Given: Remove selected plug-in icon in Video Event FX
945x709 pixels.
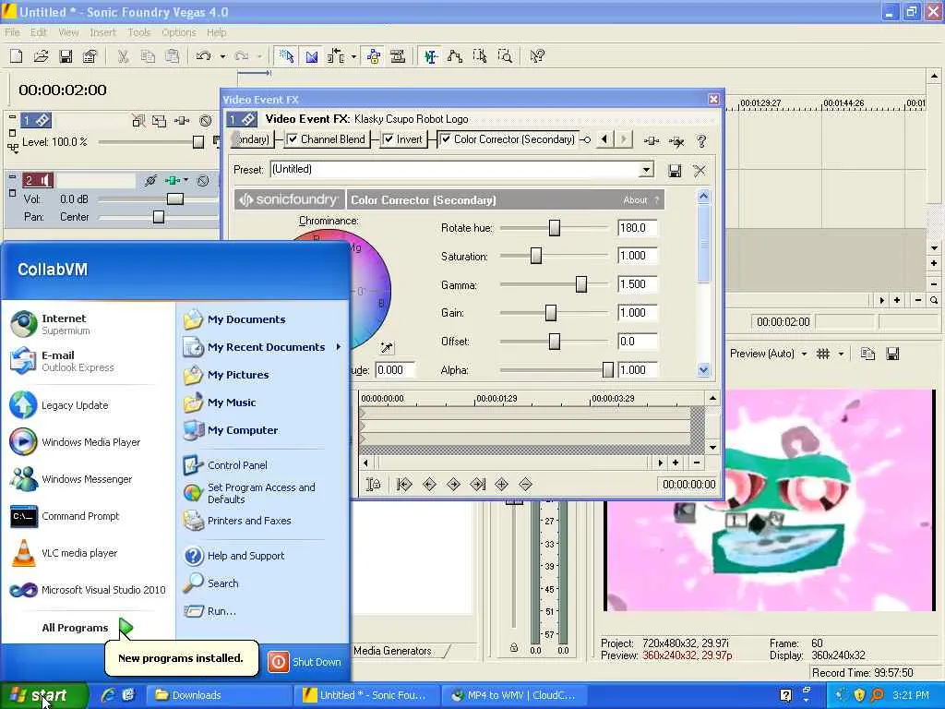Looking at the screenshot, I should tap(676, 140).
